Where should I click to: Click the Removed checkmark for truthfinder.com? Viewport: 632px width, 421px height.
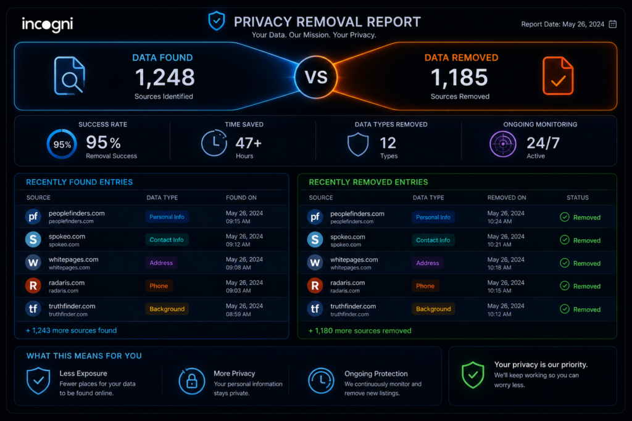point(564,309)
